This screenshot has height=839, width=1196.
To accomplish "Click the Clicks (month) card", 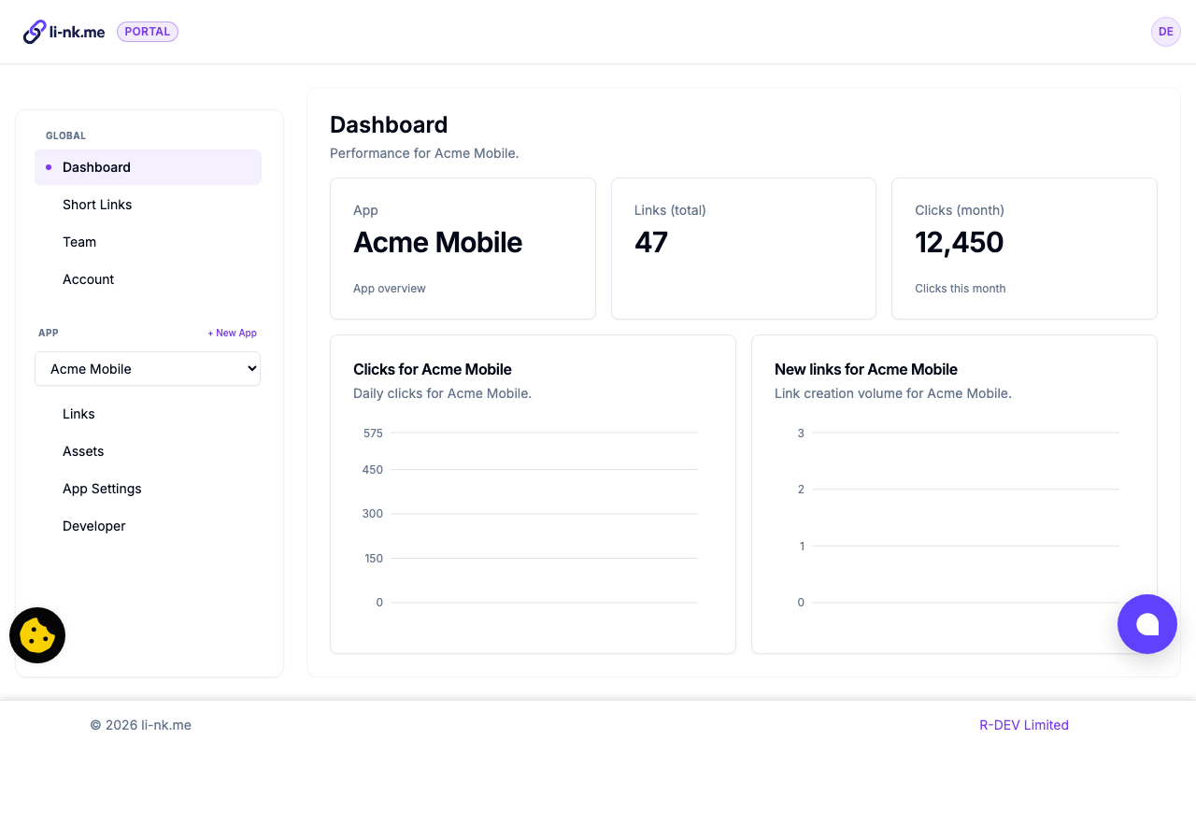I will click(x=1024, y=249).
